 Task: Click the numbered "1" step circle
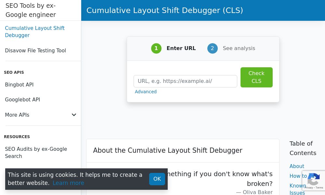pos(156,48)
